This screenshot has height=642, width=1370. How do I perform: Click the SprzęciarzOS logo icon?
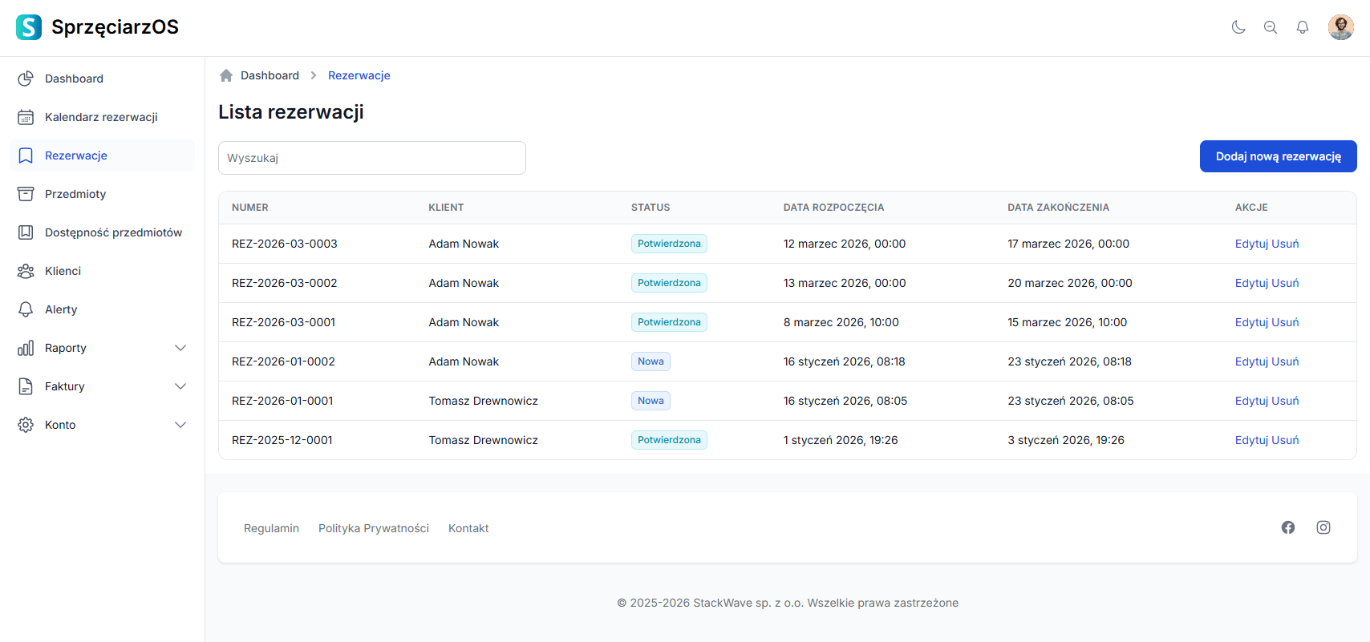tap(29, 27)
